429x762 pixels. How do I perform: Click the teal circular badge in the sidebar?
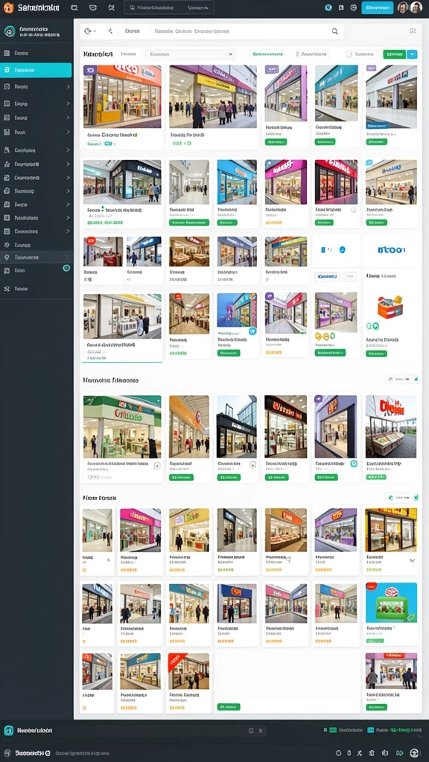click(x=66, y=268)
